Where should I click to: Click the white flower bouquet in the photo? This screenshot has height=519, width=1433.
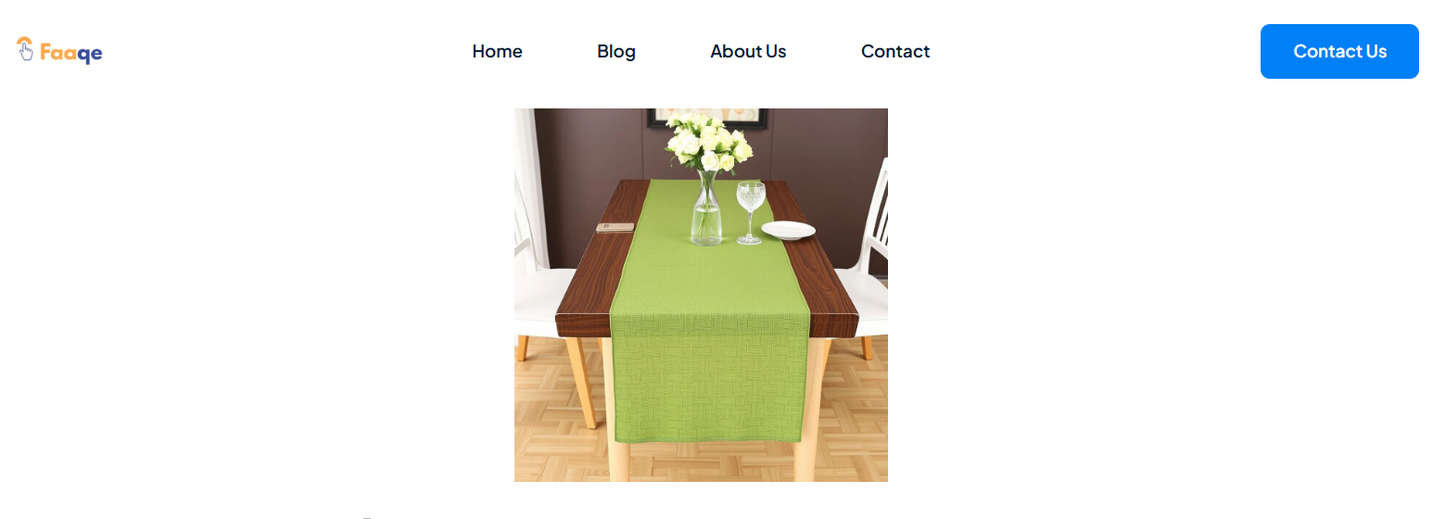tap(708, 141)
